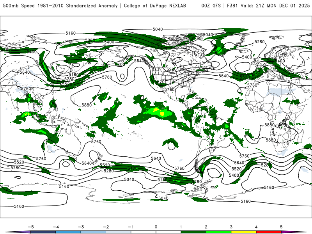Click the '5760' contour label near Baja Mexico

[x=169, y=90]
